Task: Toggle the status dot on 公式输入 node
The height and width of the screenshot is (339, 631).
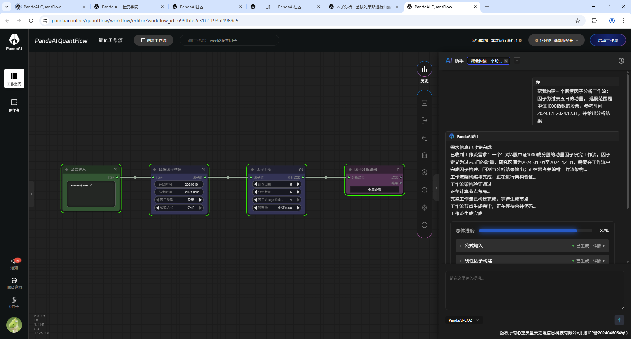Action: coord(67,169)
